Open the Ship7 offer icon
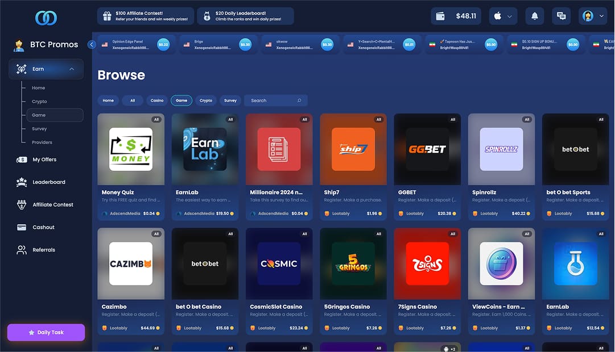615x352 pixels. tap(353, 149)
